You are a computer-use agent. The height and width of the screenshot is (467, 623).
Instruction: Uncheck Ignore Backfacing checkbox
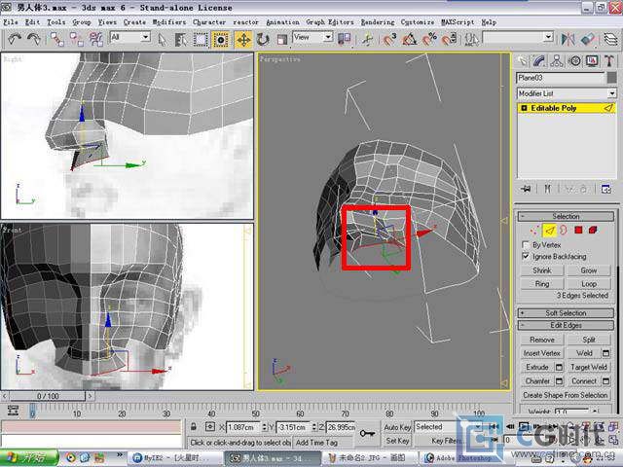[526, 257]
